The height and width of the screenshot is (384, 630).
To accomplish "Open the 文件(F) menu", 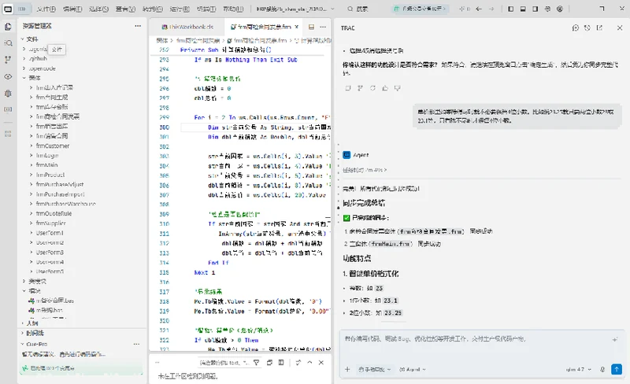I will [46, 9].
